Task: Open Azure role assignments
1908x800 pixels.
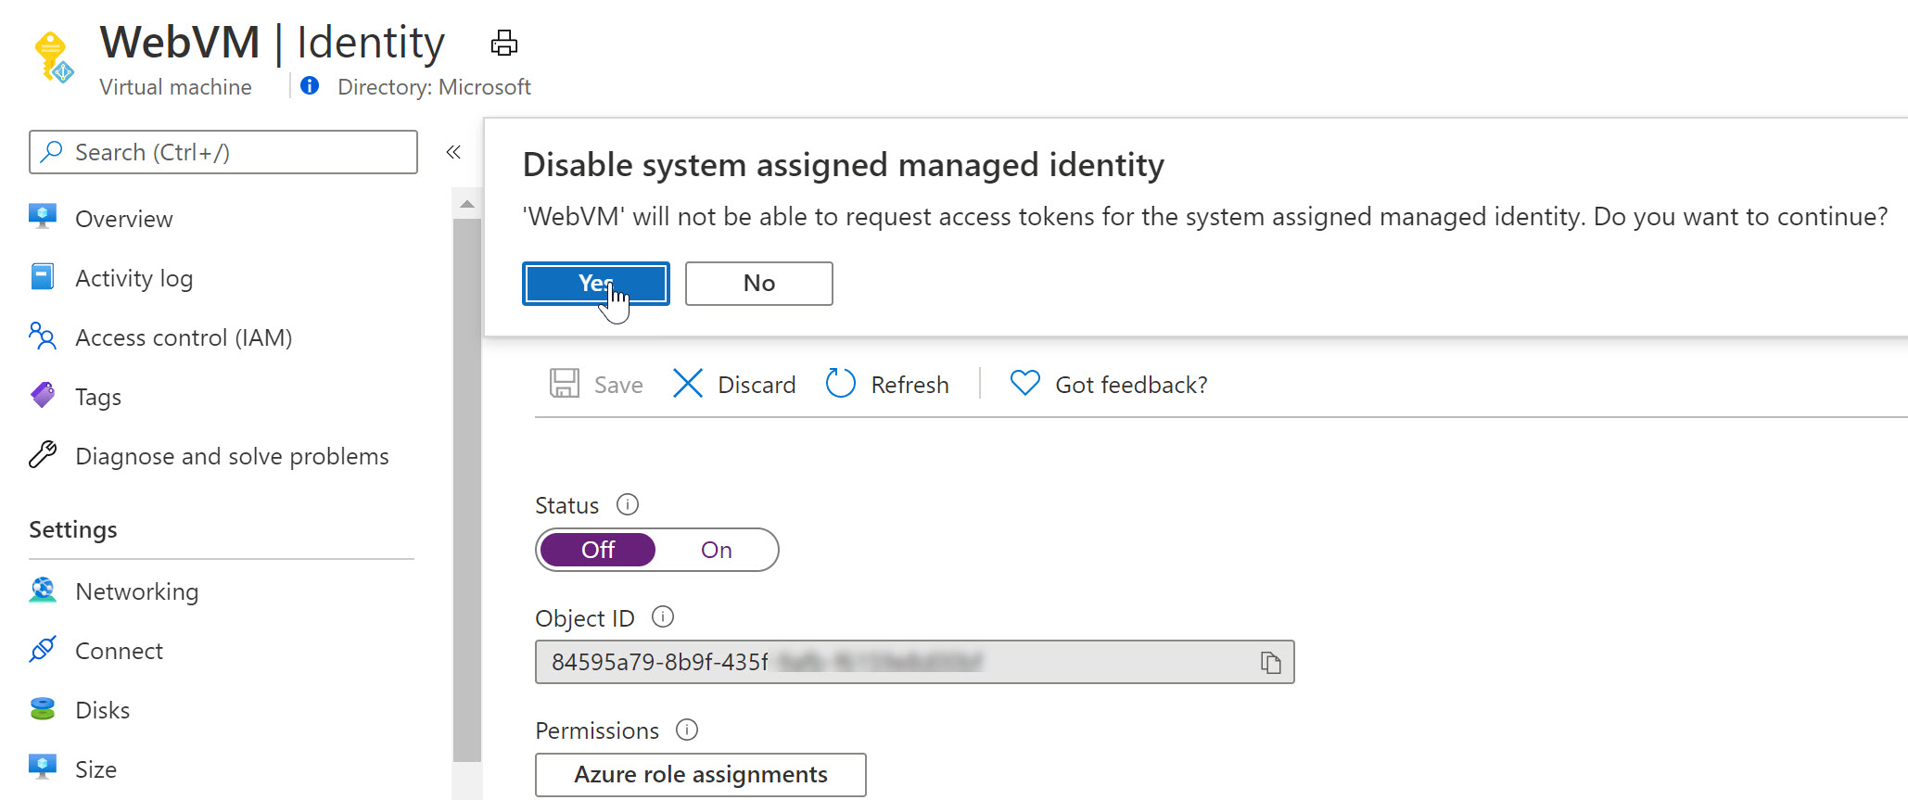Action: click(700, 774)
